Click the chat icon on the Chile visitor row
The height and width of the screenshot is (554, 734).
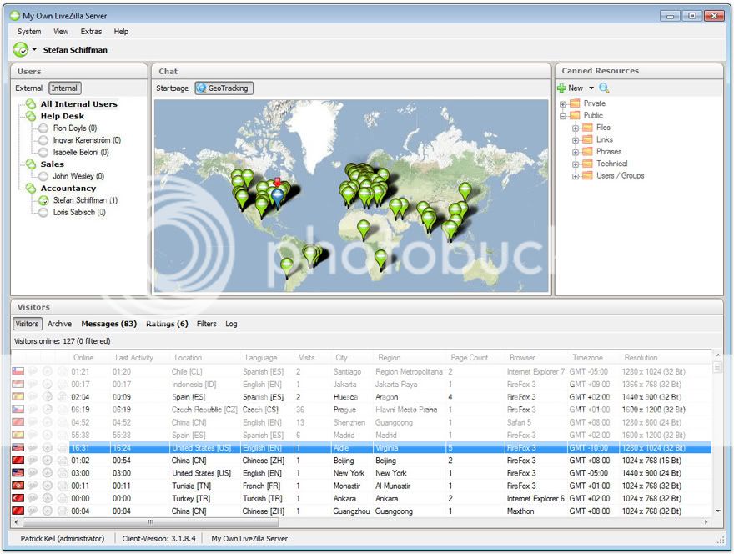(x=33, y=372)
